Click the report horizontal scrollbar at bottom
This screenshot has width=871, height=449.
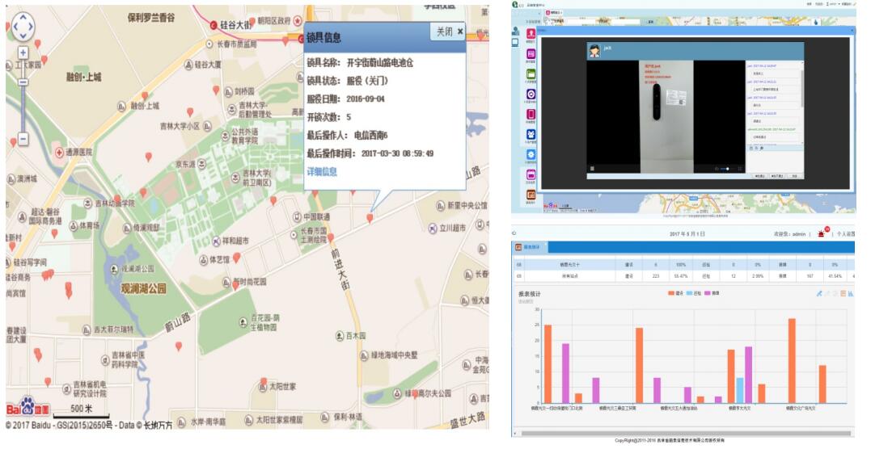pyautogui.click(x=686, y=434)
